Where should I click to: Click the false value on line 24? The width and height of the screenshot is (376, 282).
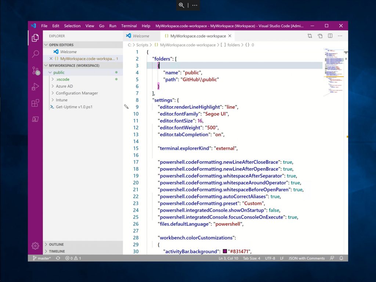coord(274,210)
